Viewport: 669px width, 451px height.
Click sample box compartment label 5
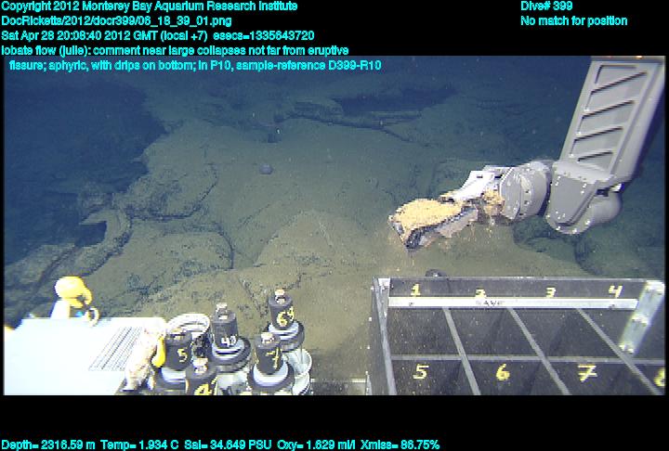click(x=420, y=372)
